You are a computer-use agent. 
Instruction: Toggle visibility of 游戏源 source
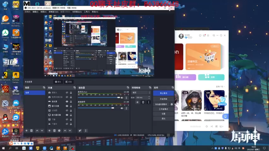click(67, 102)
